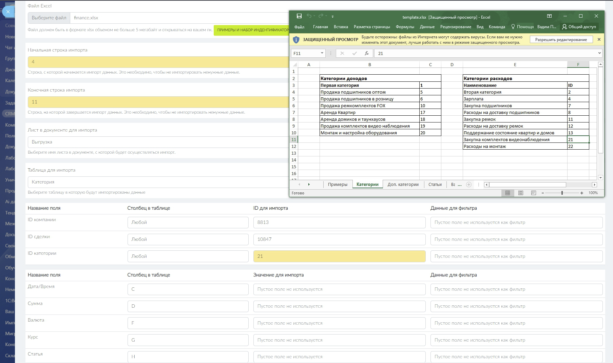Click the Insert Function fx icon
Screen dimensions: 613x363
click(x=366, y=53)
